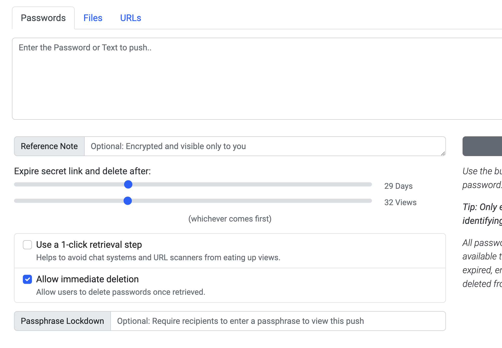Screen dimensions: 502x348
Task: Click the Reference Note label
Action: [x=49, y=146]
